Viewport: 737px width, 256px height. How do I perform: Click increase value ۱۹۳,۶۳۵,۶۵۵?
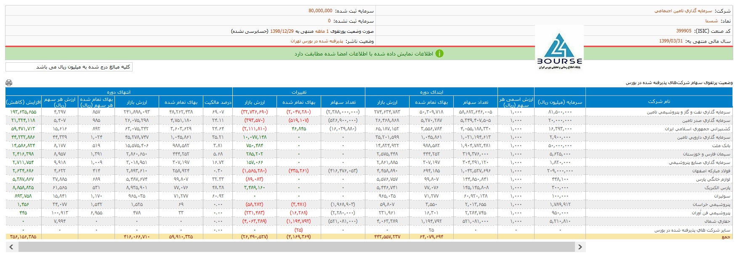[24, 112]
